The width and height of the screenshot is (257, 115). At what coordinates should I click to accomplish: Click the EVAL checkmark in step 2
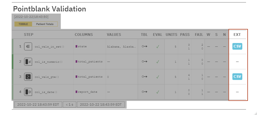point(158,62)
